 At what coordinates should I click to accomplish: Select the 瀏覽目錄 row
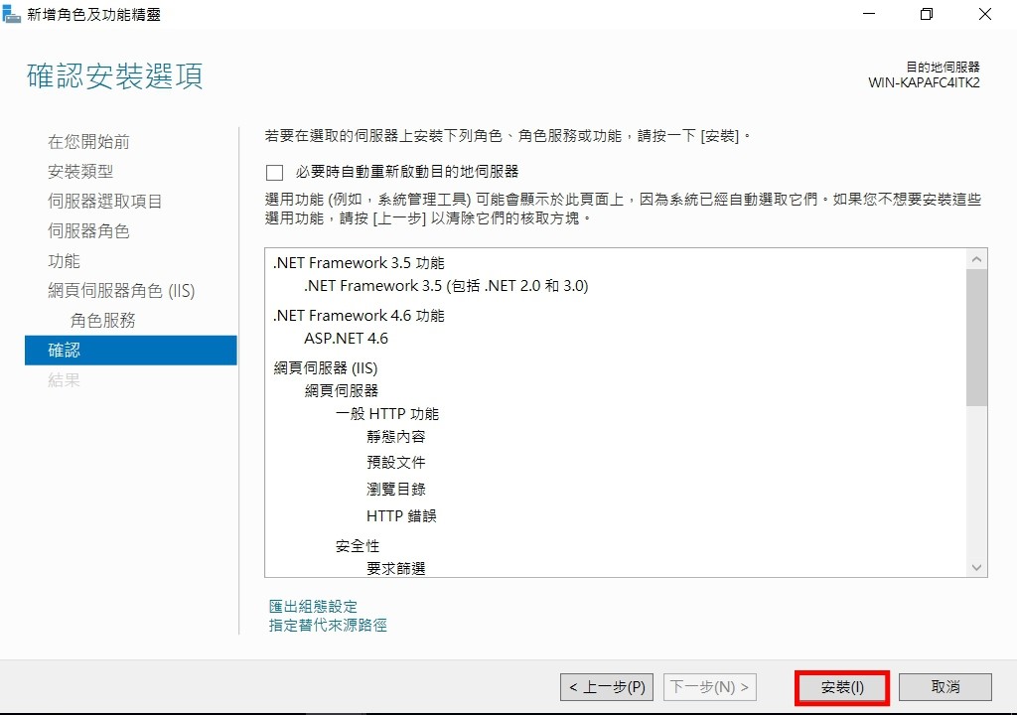[x=395, y=490]
